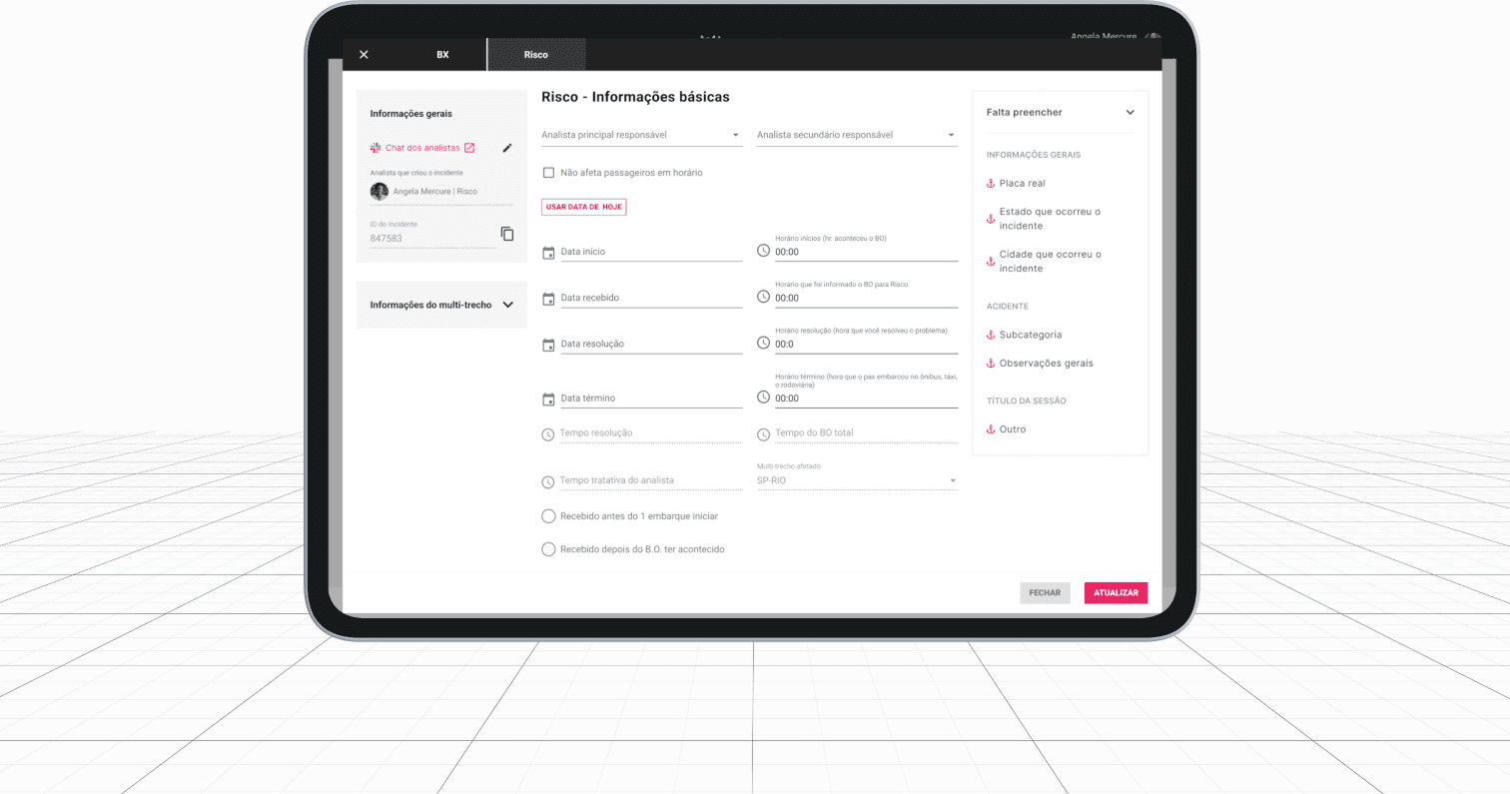
Task: Open the Chat dos analistas link
Action: 422,148
